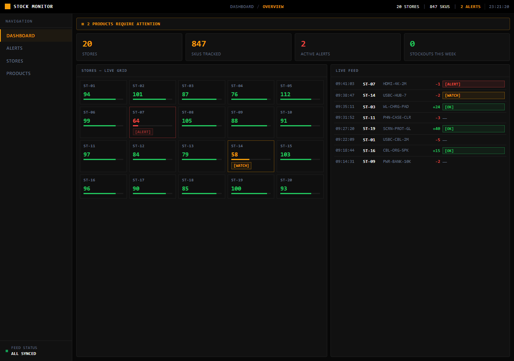Go to the Stores navigation item
Viewport: 514px width, 361px height.
pyautogui.click(x=36, y=61)
